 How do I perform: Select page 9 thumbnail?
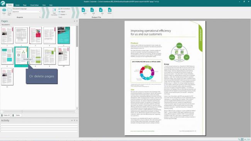50,56
